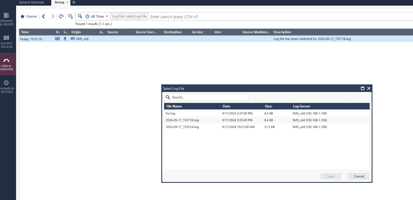The image size is (413, 200).
Task: Click the Queries star icon
Action: click(23, 17)
